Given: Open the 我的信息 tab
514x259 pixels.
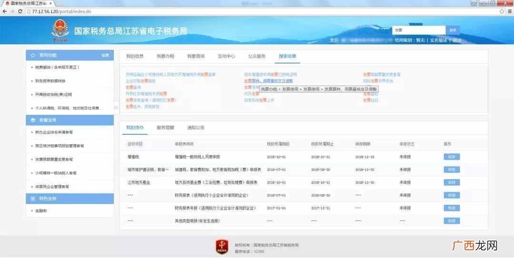Looking at the screenshot, I should click(135, 56).
